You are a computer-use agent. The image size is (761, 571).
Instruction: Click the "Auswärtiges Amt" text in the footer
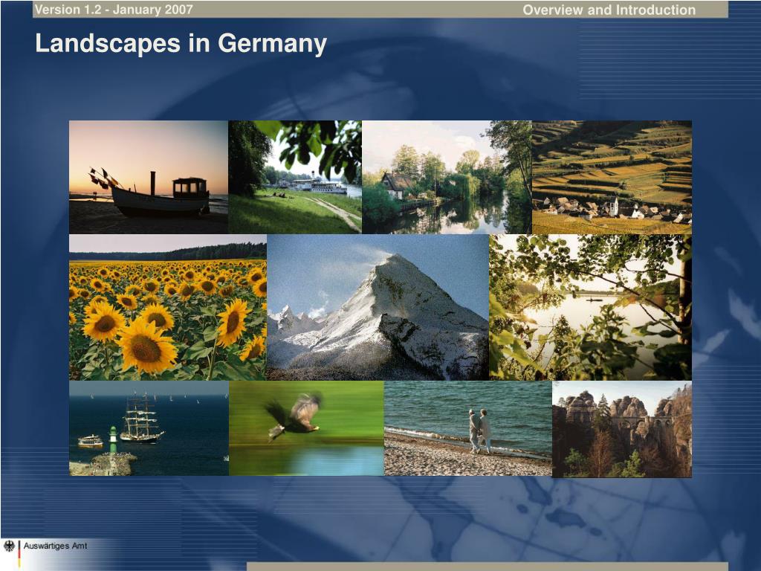pos(55,546)
